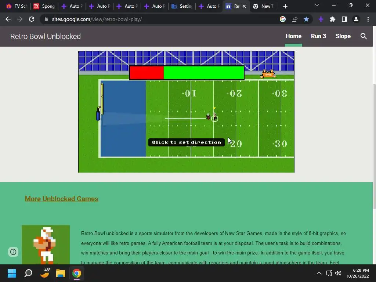Open the More Unblocked Games link
This screenshot has width=376, height=282.
tap(61, 199)
